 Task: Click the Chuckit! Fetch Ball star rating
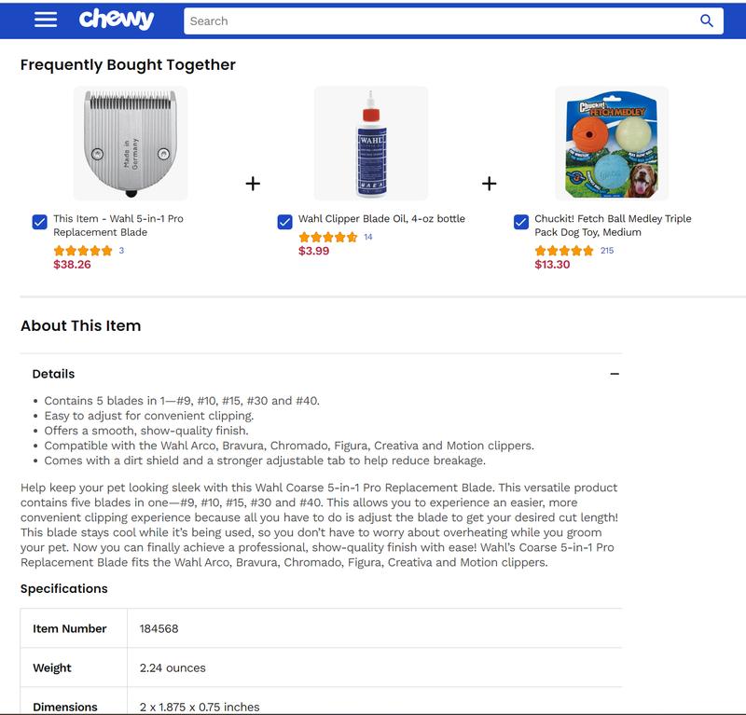(564, 251)
